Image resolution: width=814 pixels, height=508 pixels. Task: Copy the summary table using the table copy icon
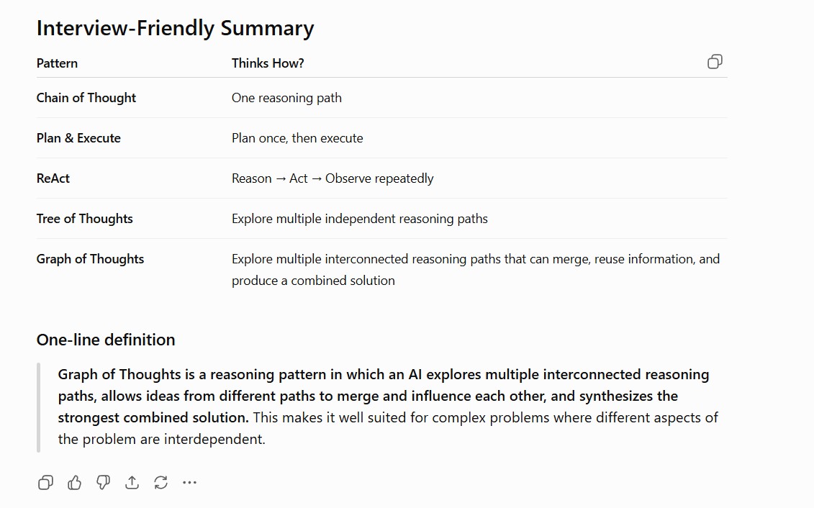(x=715, y=62)
